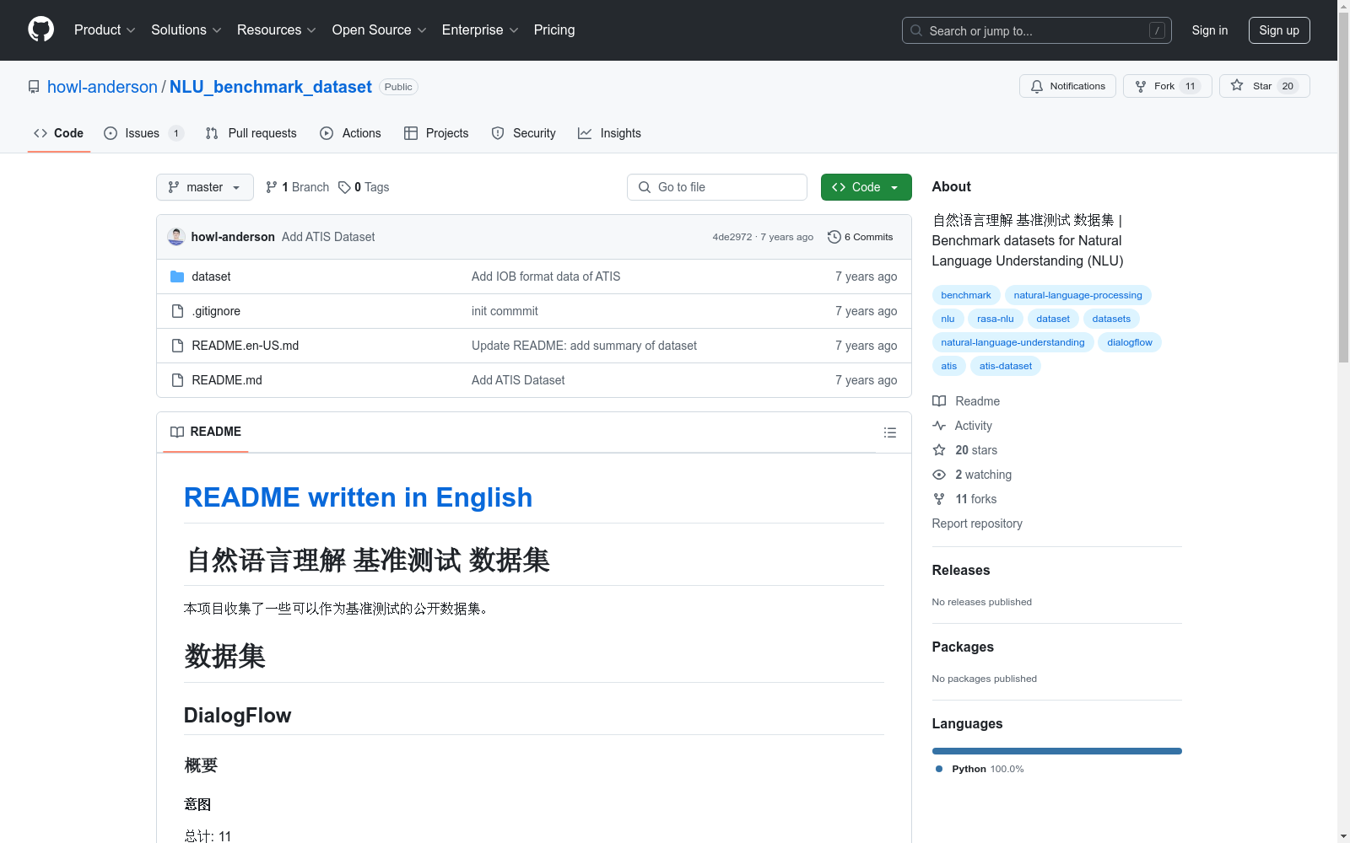Click the branch icon beside 1 Branch

(x=272, y=187)
